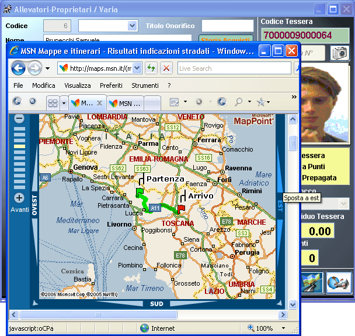Open the ? help menu
Viewport: 355px width, 336px height.
point(169,85)
